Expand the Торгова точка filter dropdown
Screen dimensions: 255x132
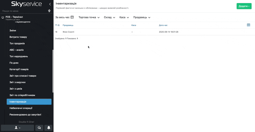[x=89, y=17]
